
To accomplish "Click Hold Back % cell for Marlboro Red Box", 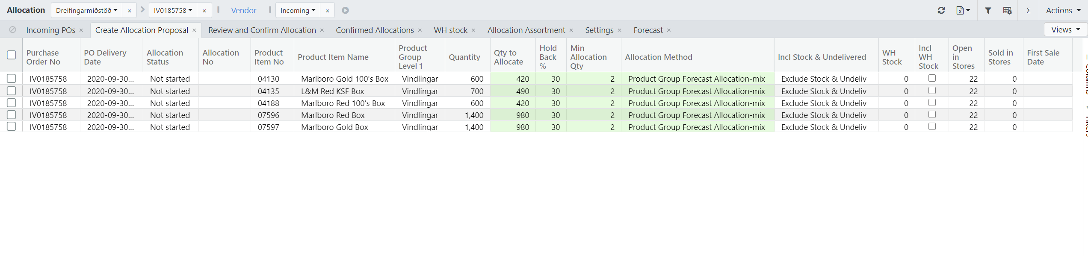I will pos(551,115).
